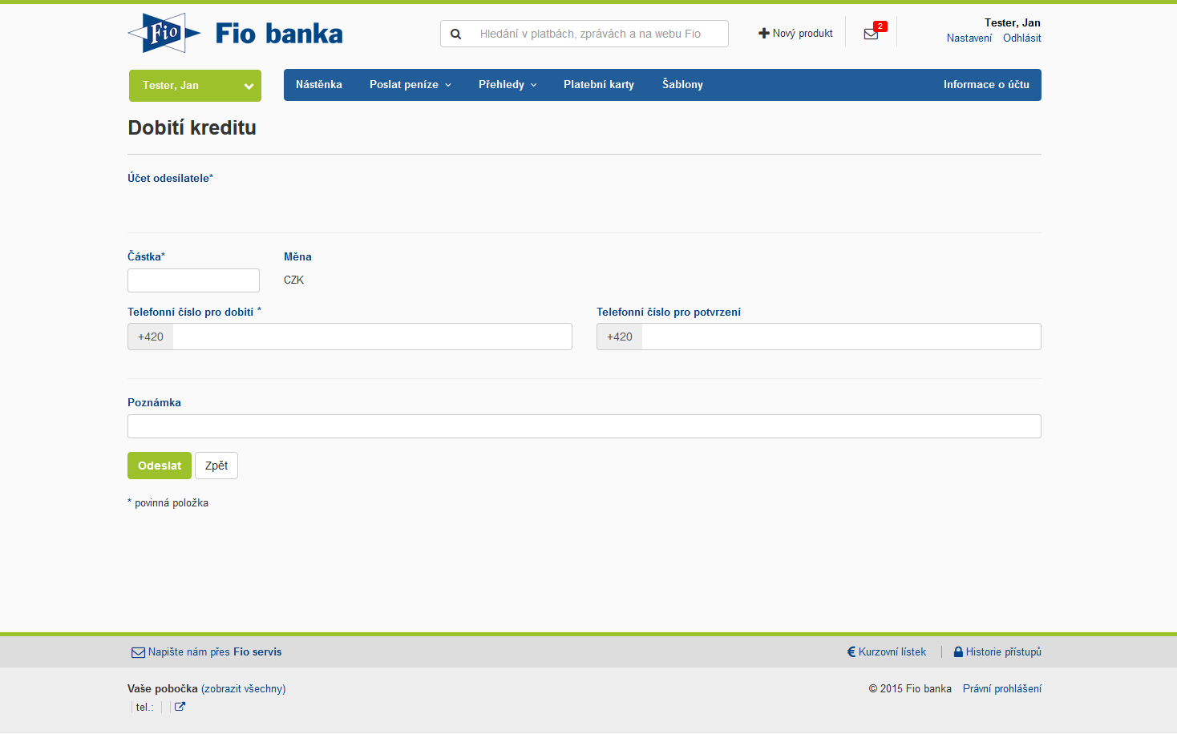Viewport: 1177px width, 734px height.
Task: Click the user name Tester, Jan at top right
Action: 1013,22
